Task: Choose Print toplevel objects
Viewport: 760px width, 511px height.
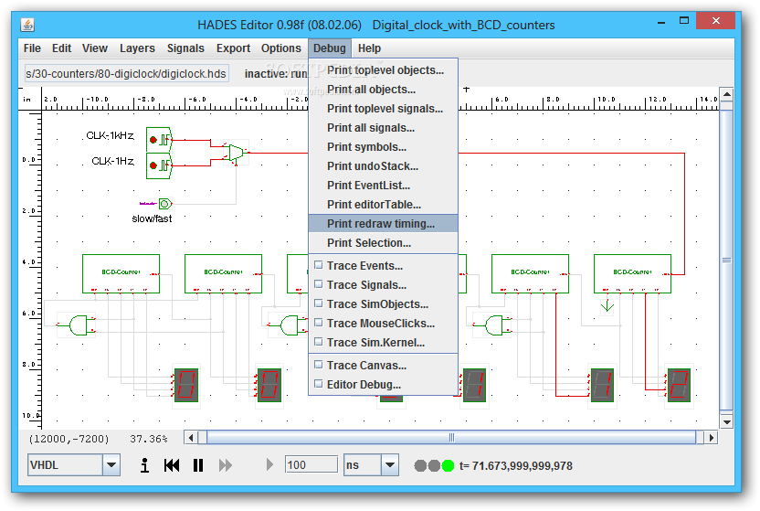Action: pyautogui.click(x=384, y=70)
